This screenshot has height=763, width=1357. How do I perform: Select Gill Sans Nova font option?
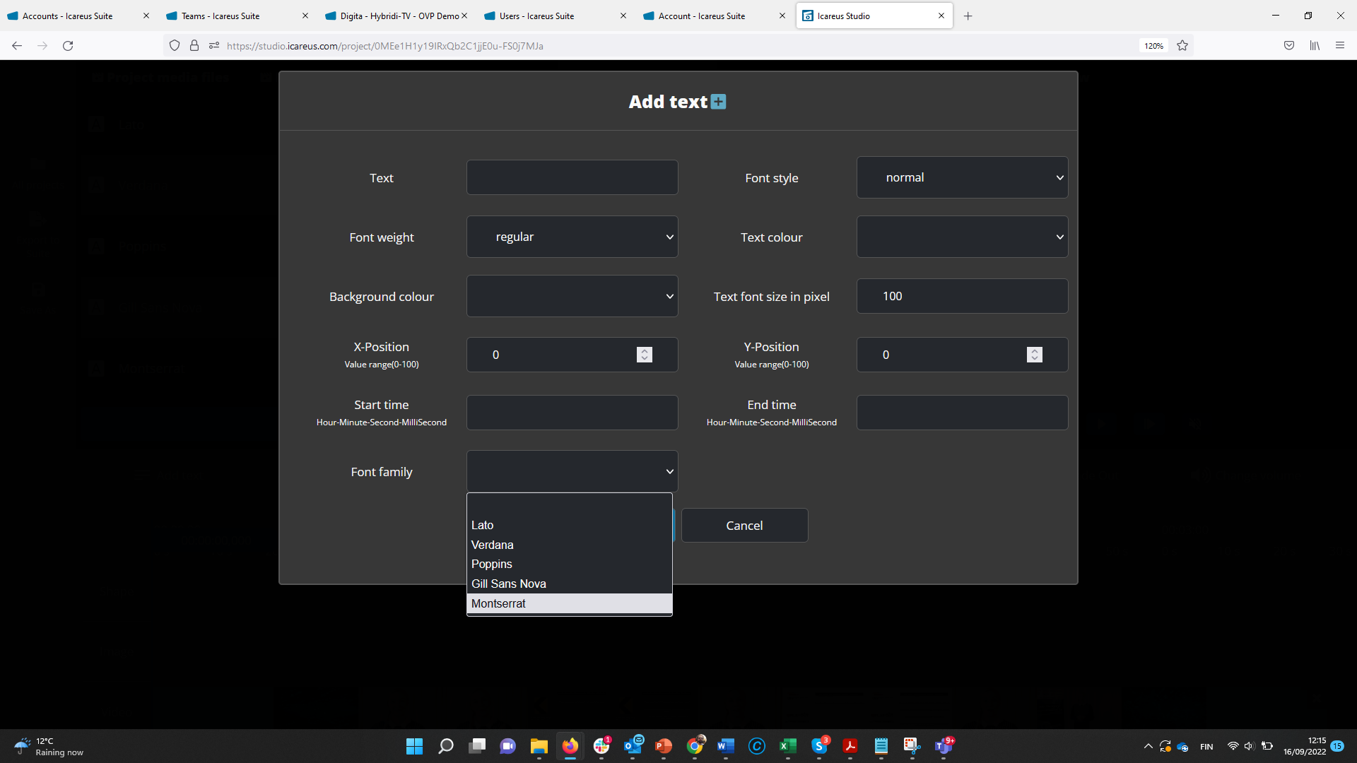(x=508, y=584)
